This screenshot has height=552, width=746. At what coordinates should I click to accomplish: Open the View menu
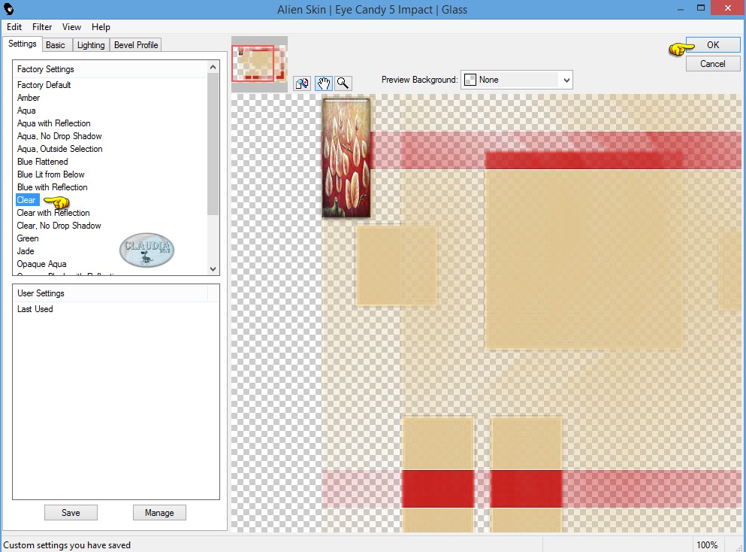tap(72, 27)
